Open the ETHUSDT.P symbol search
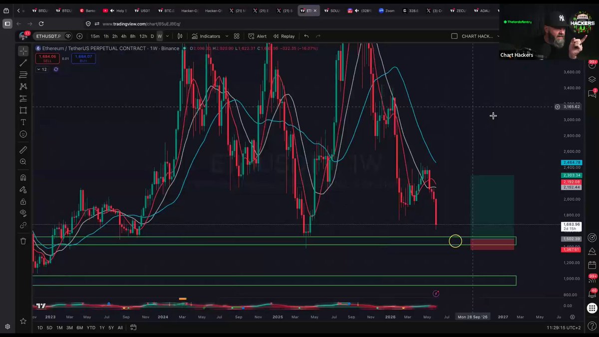Screen dimensions: 599x337 point(47,36)
